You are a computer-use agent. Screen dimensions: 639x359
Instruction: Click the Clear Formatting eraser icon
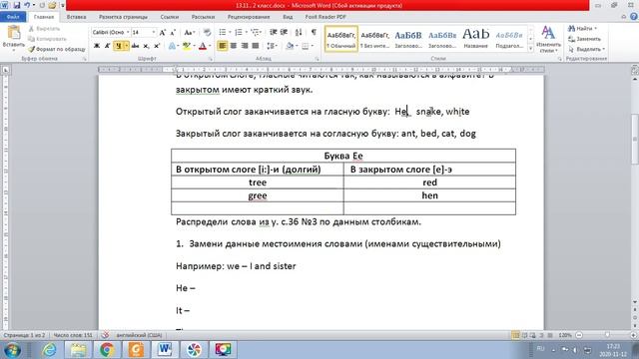[207, 32]
